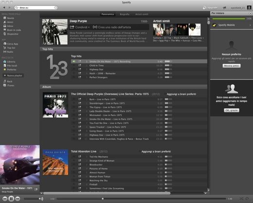Open the Black Sabbath similar artist link
This screenshot has width=253, height=203.
[181, 38]
